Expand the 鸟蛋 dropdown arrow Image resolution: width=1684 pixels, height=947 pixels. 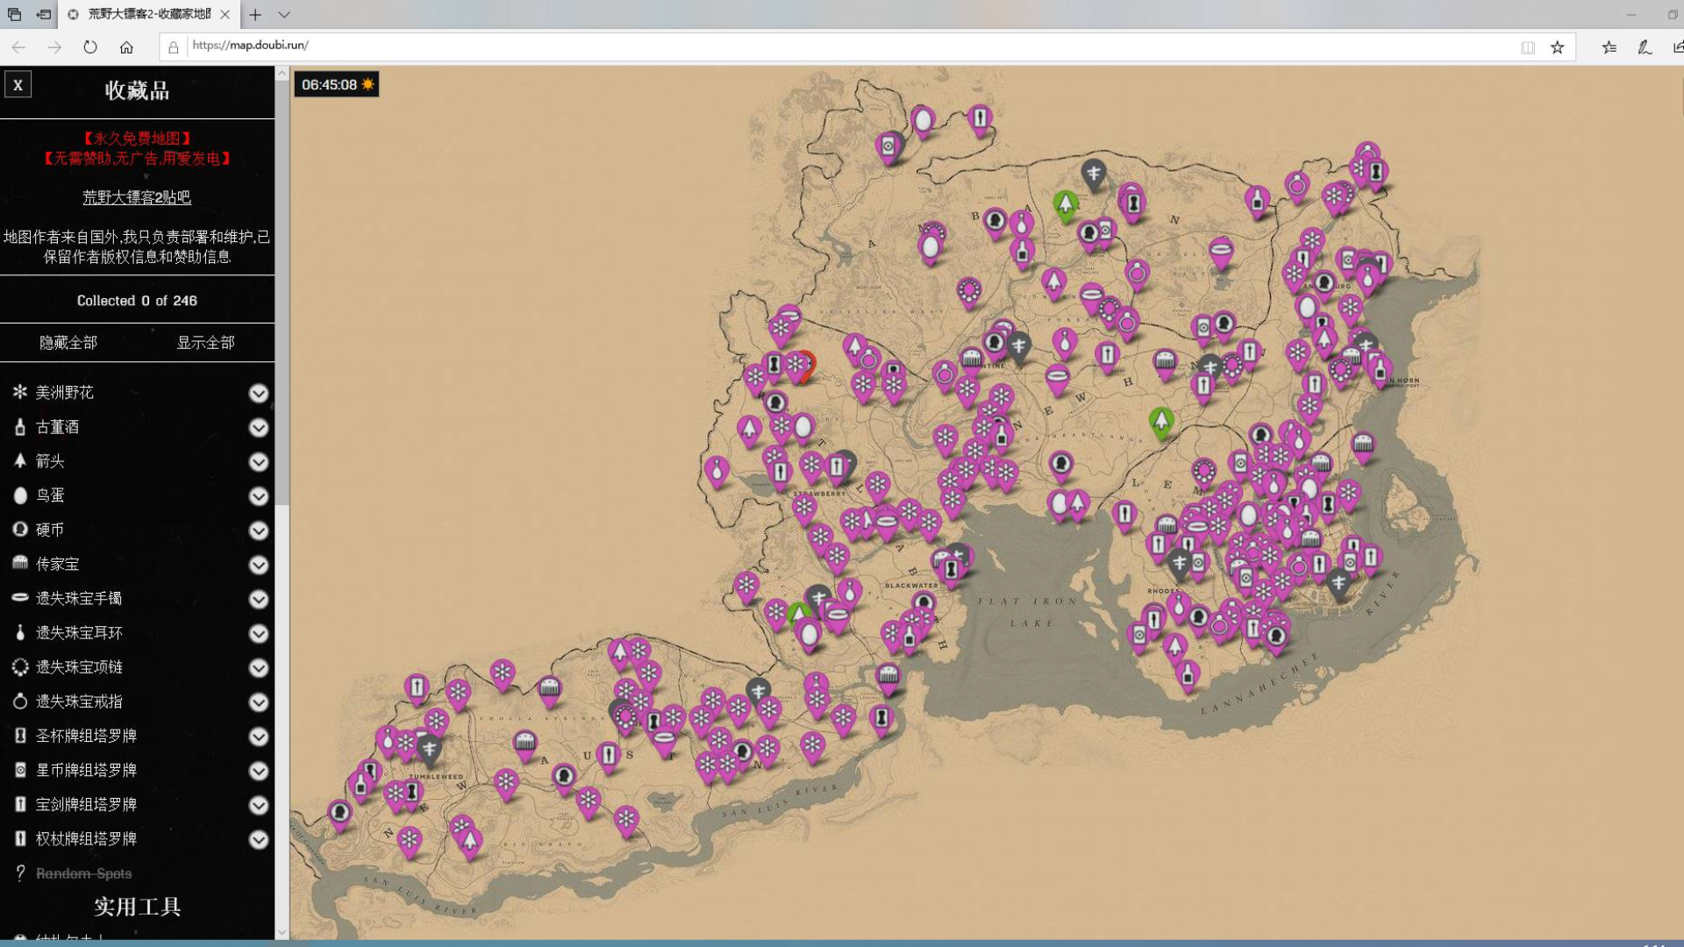[x=258, y=496]
